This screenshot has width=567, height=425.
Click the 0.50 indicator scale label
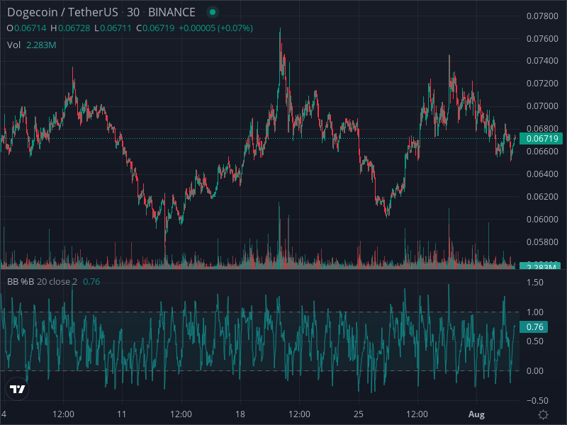pyautogui.click(x=535, y=341)
